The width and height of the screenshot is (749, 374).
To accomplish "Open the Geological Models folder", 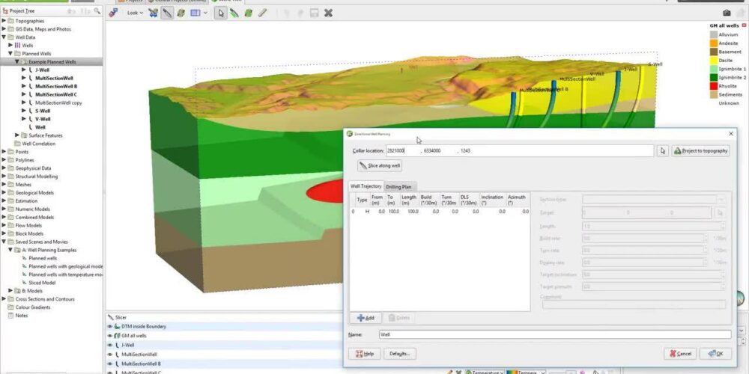I will click(34, 193).
